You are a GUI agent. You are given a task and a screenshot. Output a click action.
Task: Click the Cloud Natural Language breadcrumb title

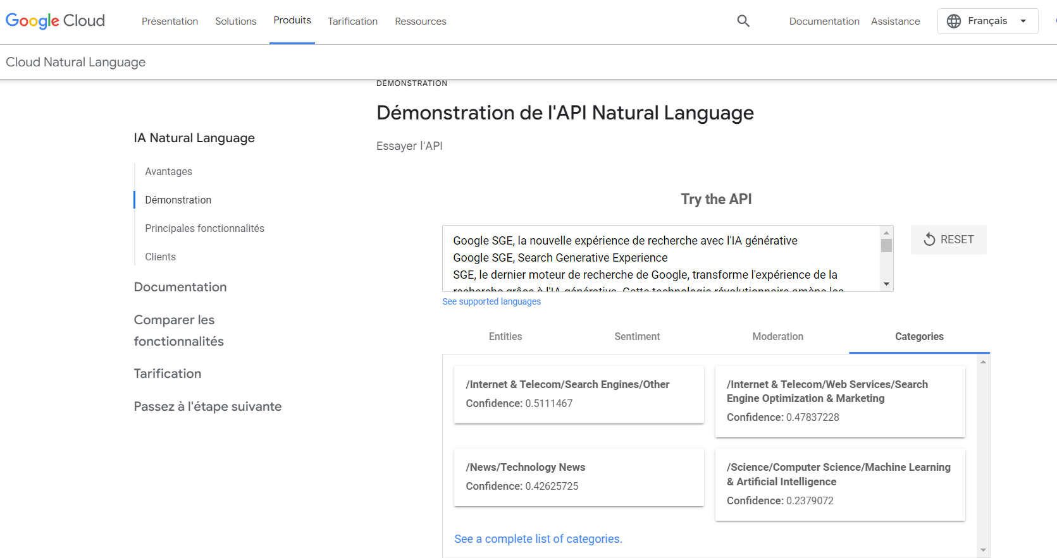click(76, 62)
